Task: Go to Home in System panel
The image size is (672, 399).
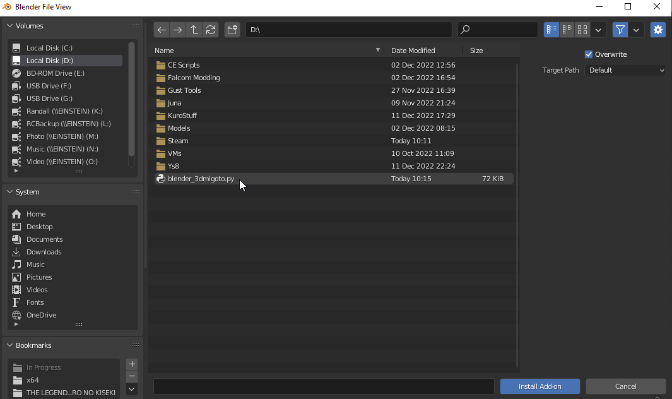Action: [72, 214]
